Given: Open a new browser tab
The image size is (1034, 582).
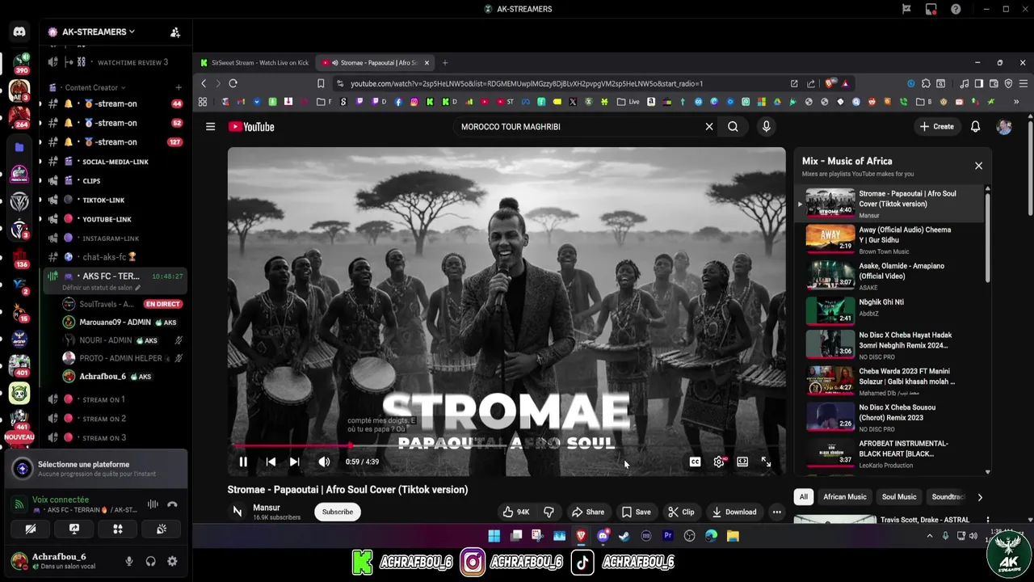Looking at the screenshot, I should point(444,62).
